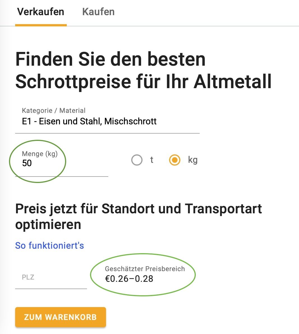Click the quantity value 50

click(x=27, y=163)
